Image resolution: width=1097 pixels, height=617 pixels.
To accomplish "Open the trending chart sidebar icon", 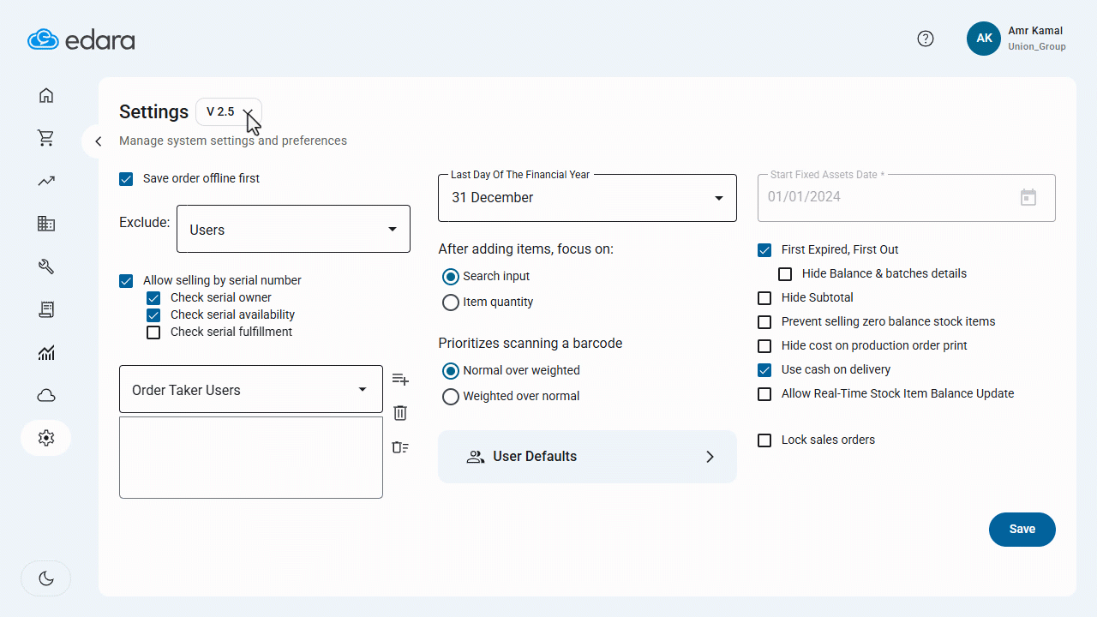I will coord(46,181).
